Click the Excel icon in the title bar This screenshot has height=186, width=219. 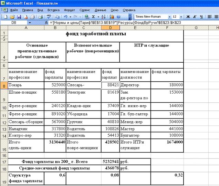pos(3,3)
